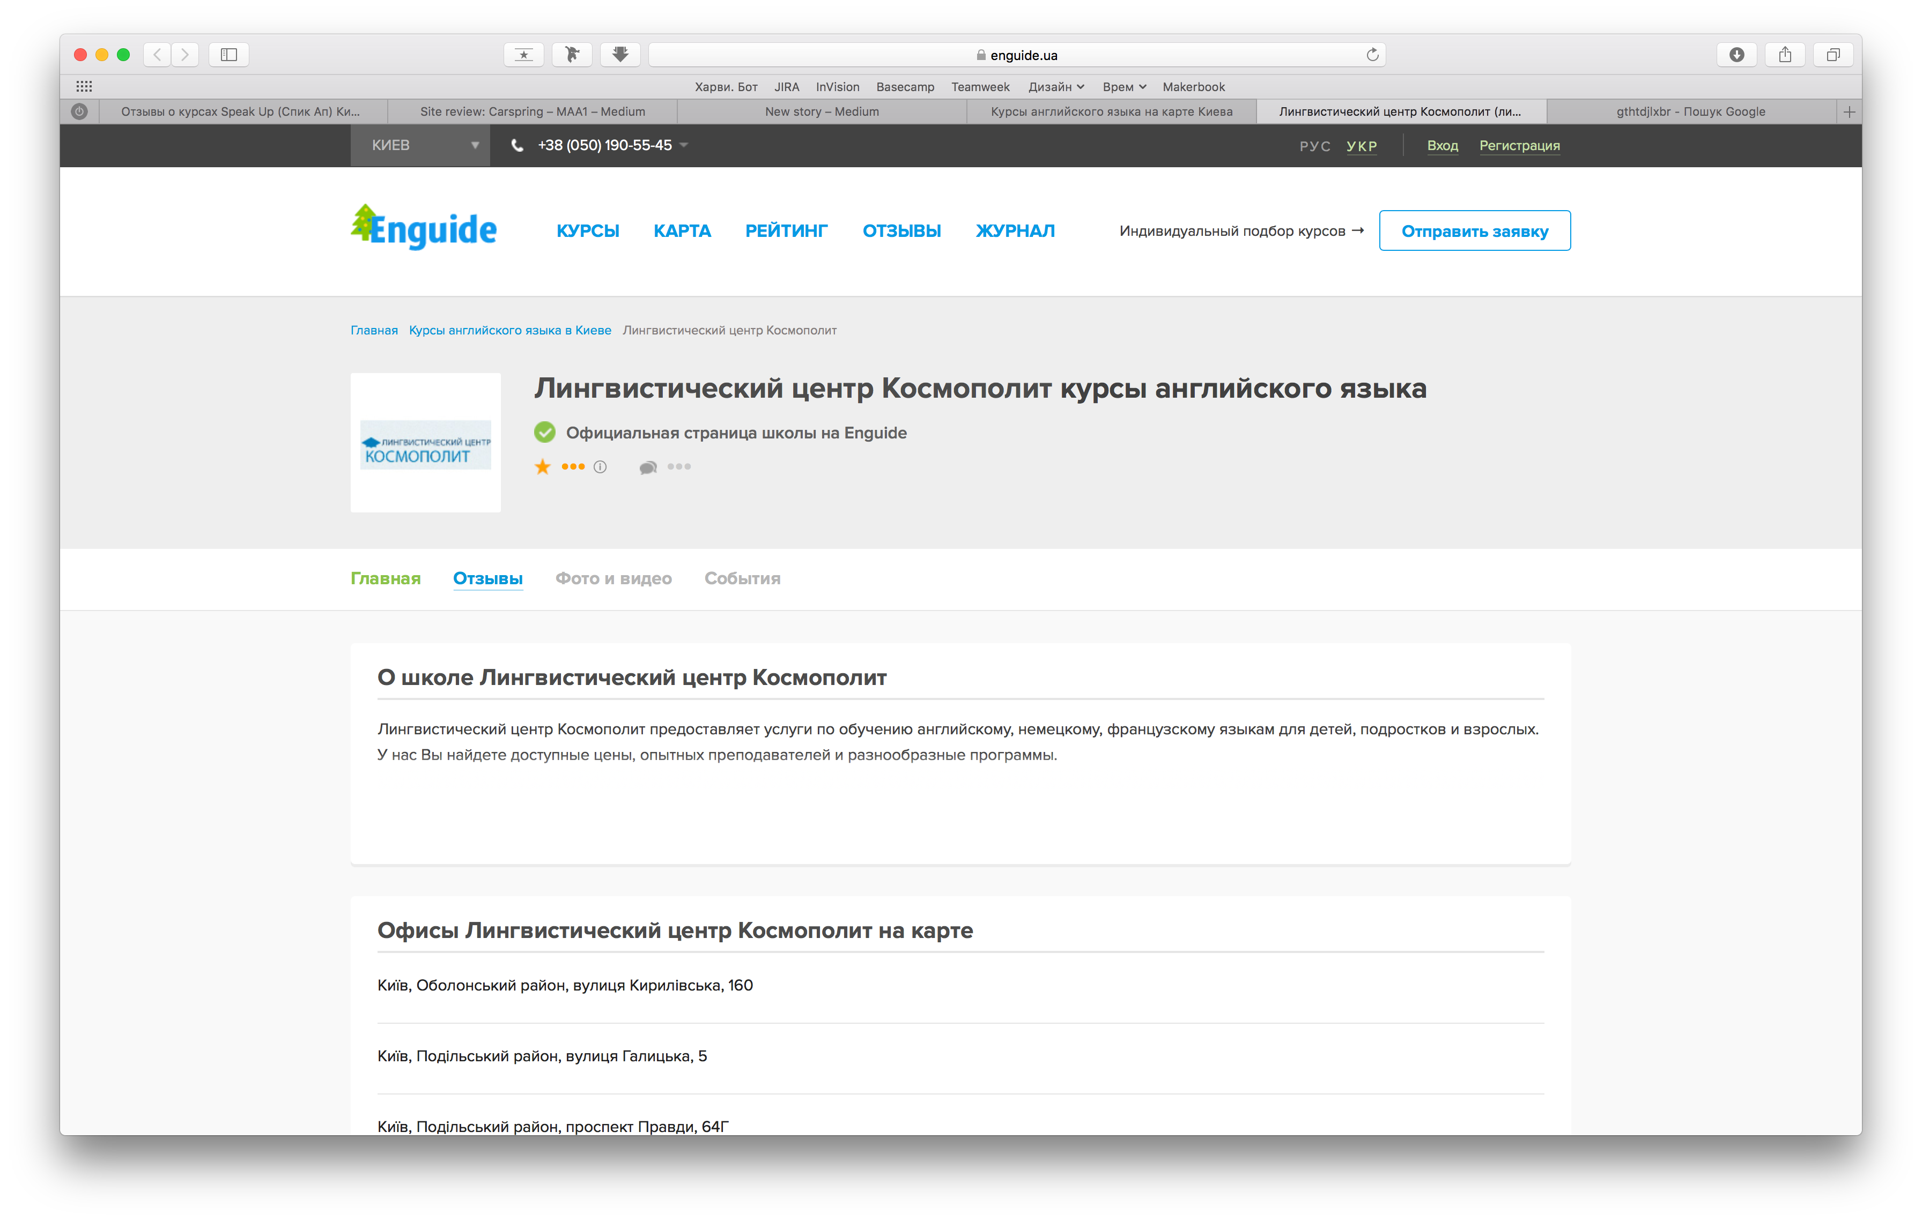This screenshot has height=1221, width=1922.
Task: Click the green verified checkmark icon
Action: coord(544,432)
